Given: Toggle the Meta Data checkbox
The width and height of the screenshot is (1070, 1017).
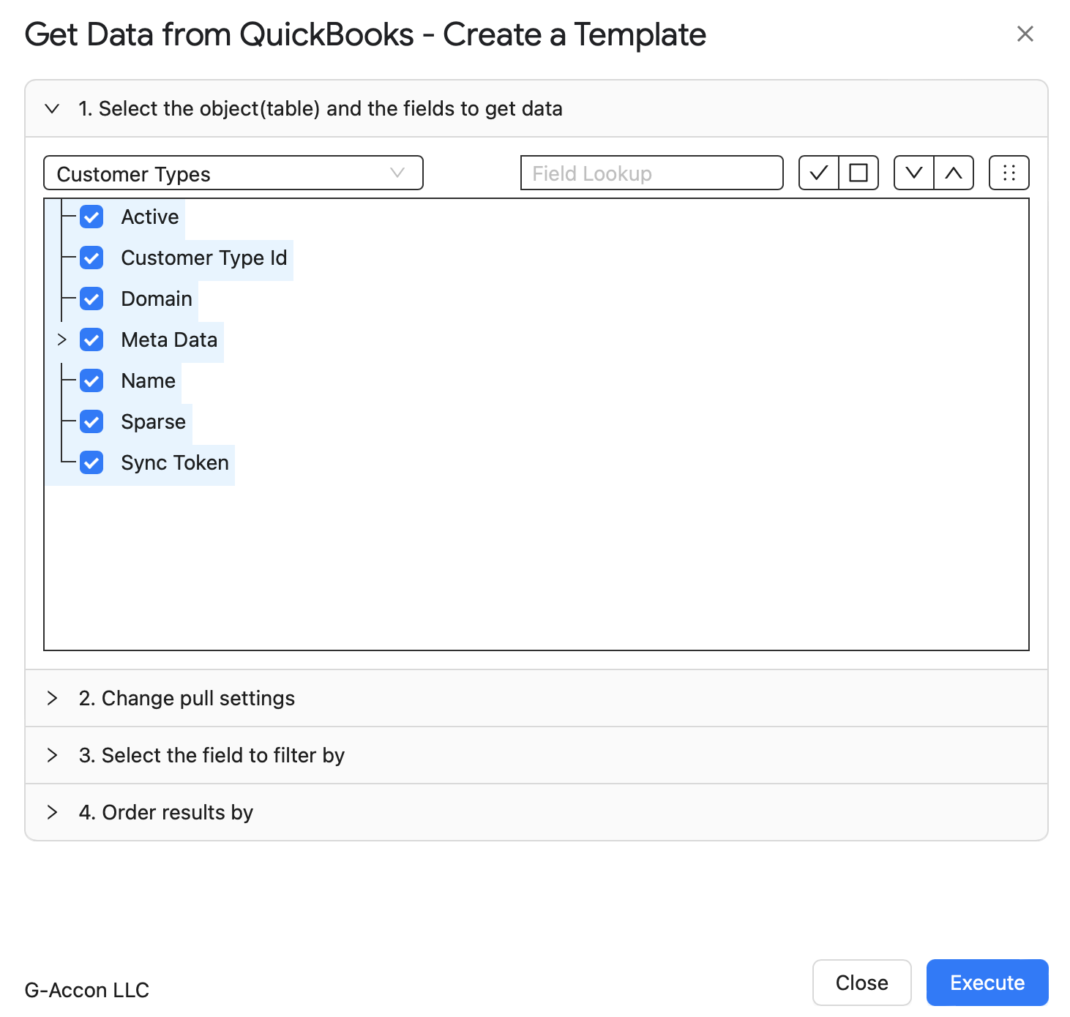Looking at the screenshot, I should [x=91, y=339].
